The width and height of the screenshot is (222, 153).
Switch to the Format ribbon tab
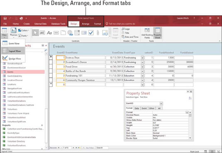pos(98,24)
